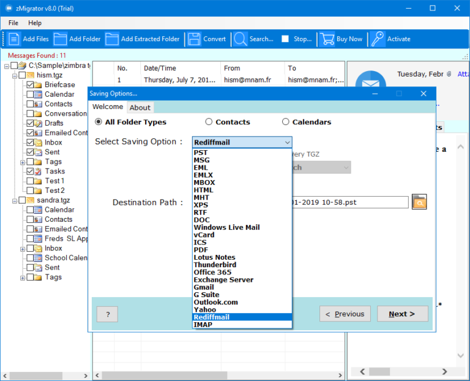
Task: Click the Buy Now shopping cart icon
Action: [327, 39]
